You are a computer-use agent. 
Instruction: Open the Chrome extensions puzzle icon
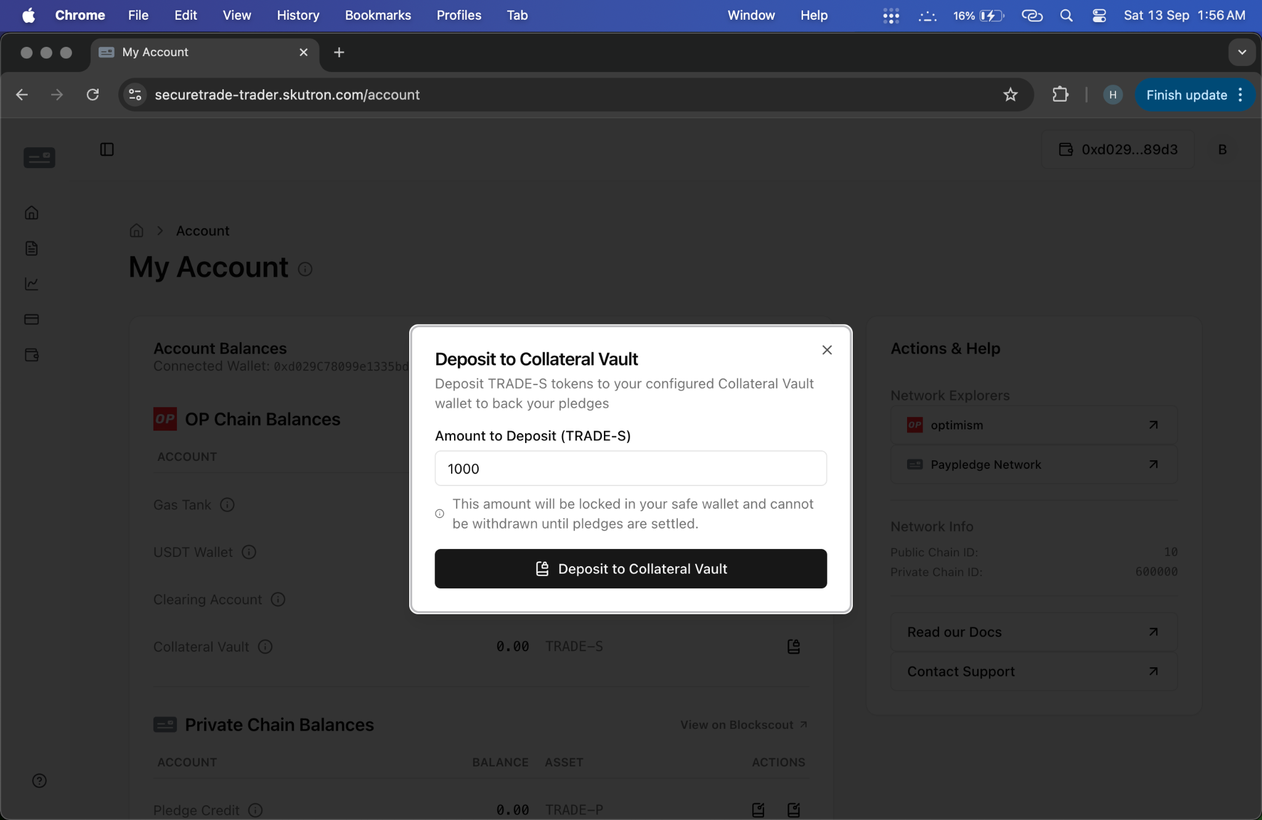pyautogui.click(x=1060, y=95)
